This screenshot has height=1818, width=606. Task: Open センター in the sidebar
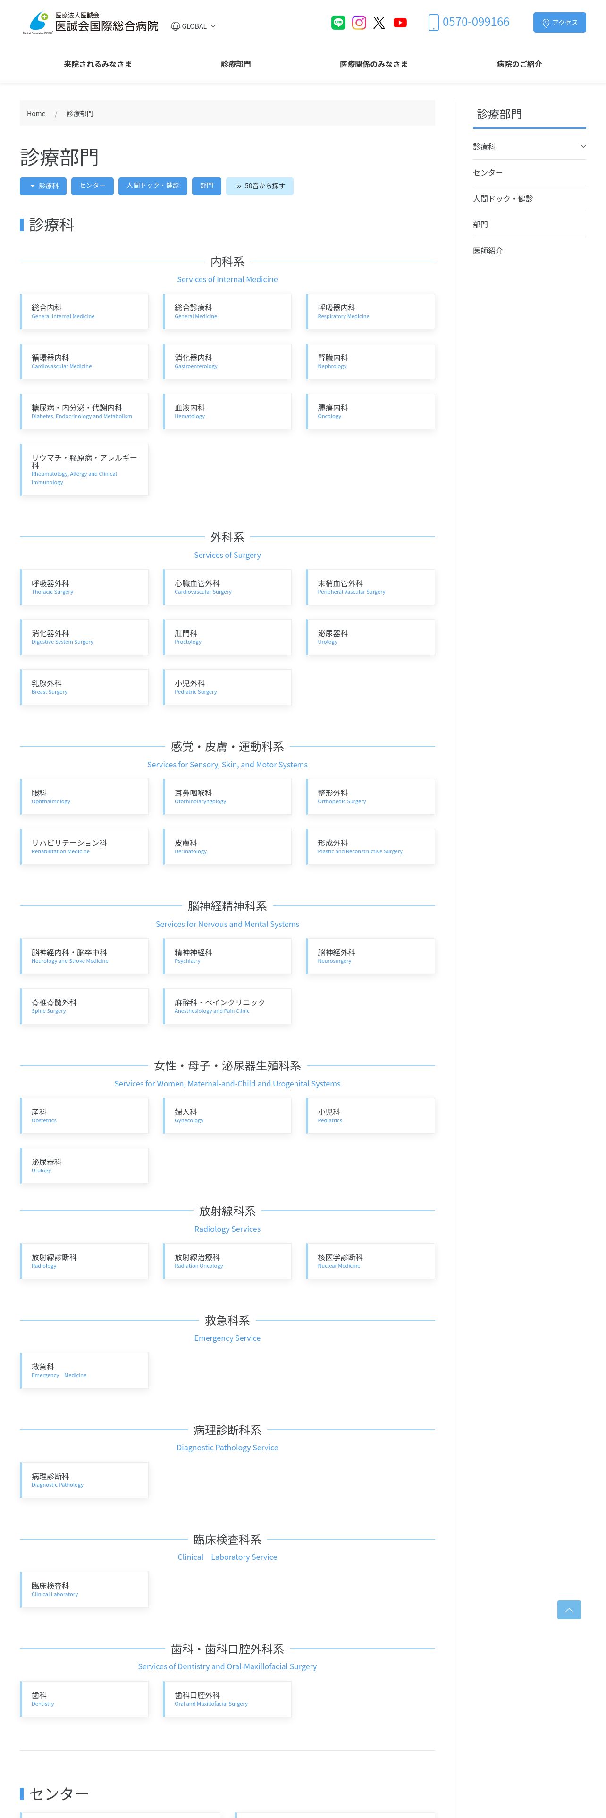529,173
